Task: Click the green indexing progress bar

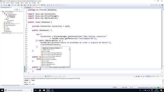Action: click(158, 87)
